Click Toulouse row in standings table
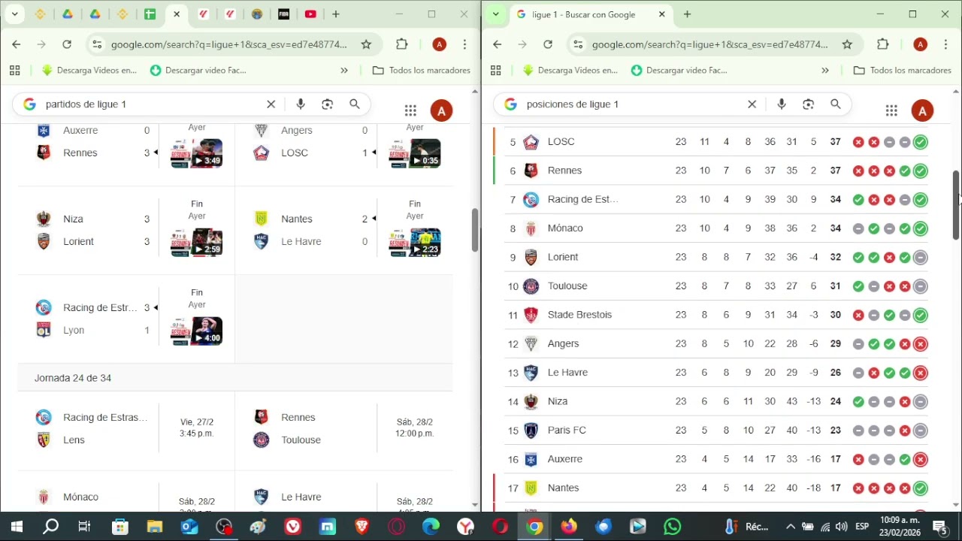962x541 pixels. [x=716, y=286]
